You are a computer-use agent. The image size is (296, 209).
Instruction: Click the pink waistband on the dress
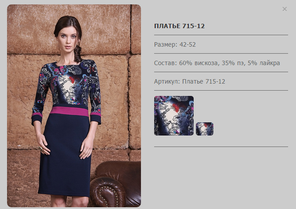69,111
